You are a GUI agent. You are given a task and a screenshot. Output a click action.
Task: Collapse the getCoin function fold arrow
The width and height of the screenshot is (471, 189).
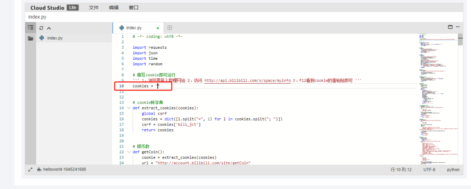point(129,152)
